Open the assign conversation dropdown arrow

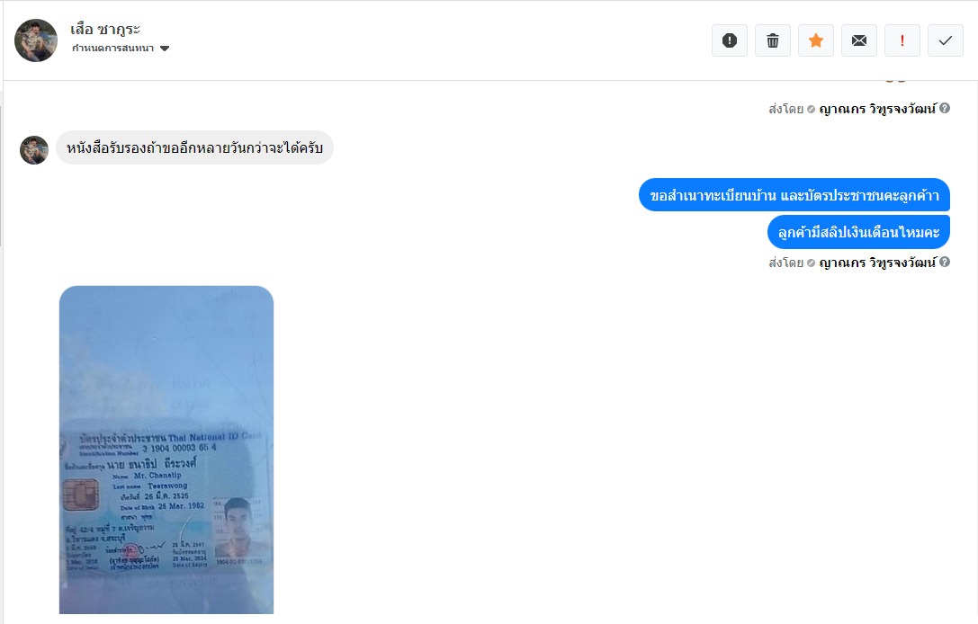165,49
